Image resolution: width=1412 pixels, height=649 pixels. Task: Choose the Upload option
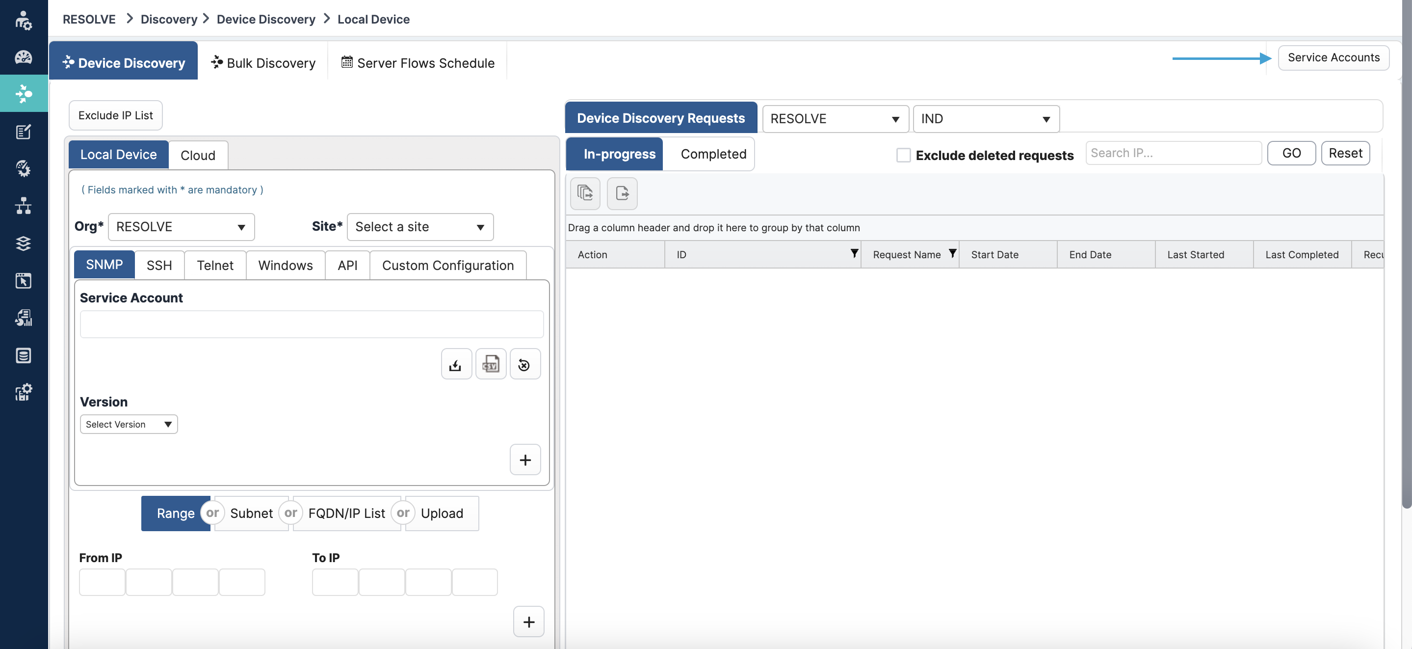(x=442, y=513)
